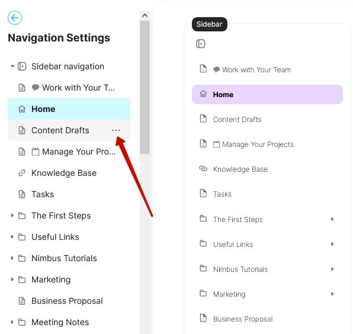Click the Knowledge Base link icon in preview
Image resolution: width=353 pixels, height=334 pixels.
click(x=203, y=168)
